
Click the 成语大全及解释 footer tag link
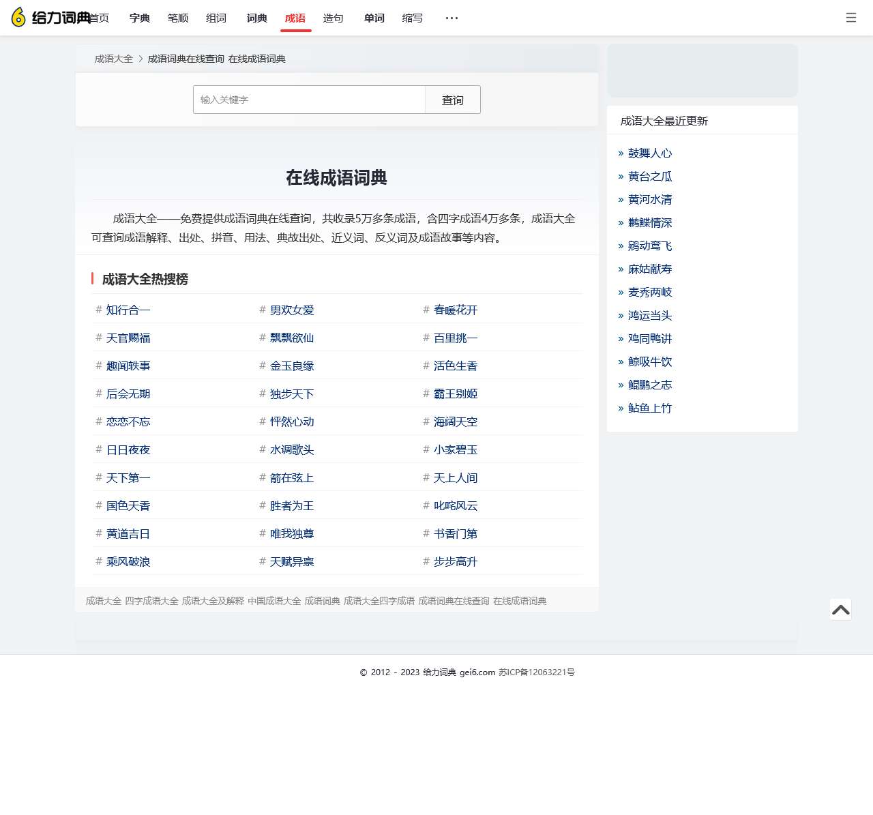coord(213,601)
